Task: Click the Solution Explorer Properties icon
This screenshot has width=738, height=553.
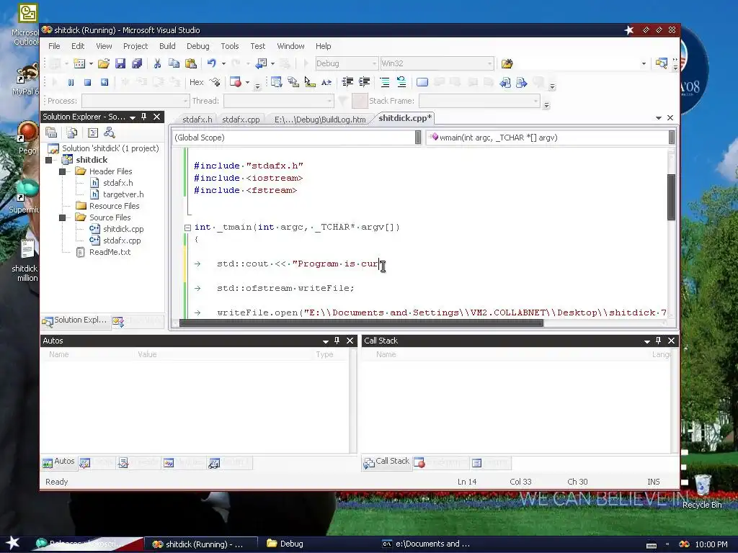Action: point(51,132)
